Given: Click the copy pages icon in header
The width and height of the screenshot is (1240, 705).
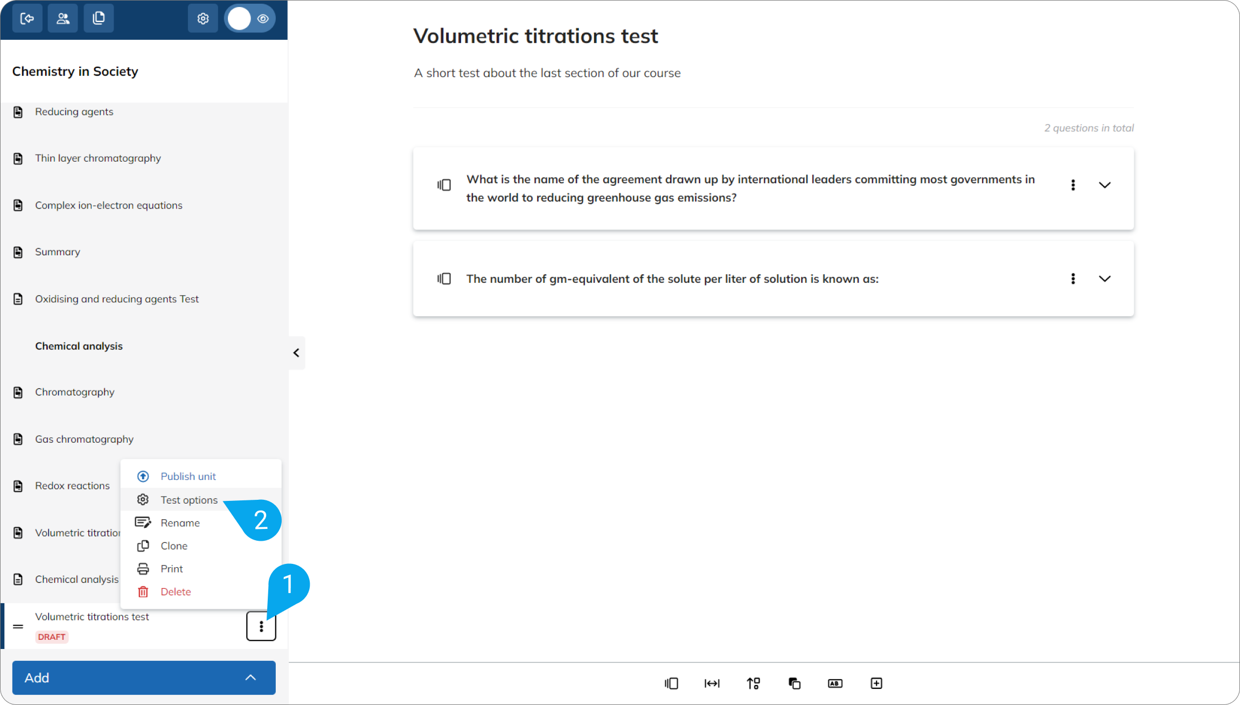Looking at the screenshot, I should (x=99, y=19).
